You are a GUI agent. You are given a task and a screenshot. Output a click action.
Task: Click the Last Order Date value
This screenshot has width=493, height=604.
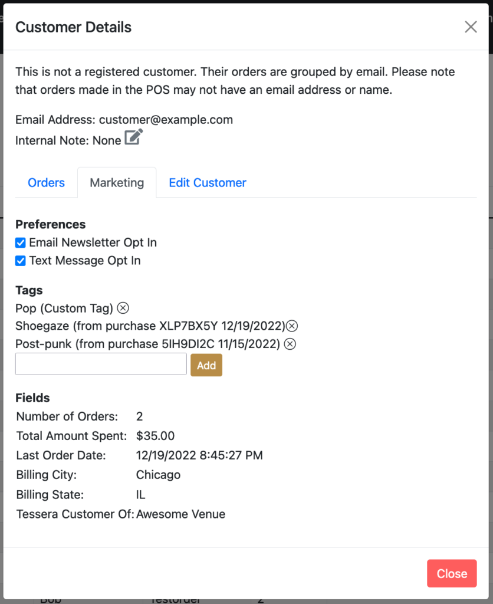(x=199, y=455)
